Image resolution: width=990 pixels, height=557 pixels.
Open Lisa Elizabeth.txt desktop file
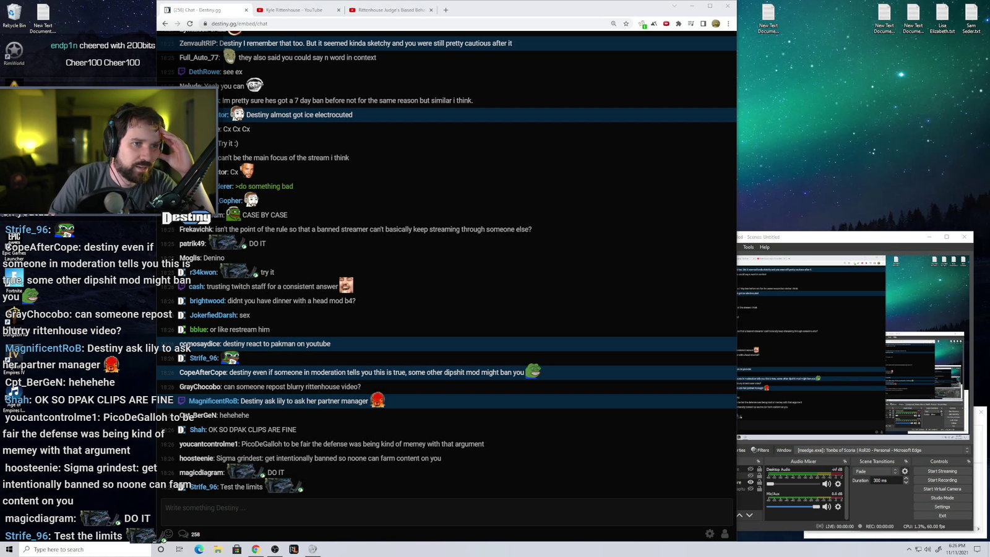click(x=942, y=19)
